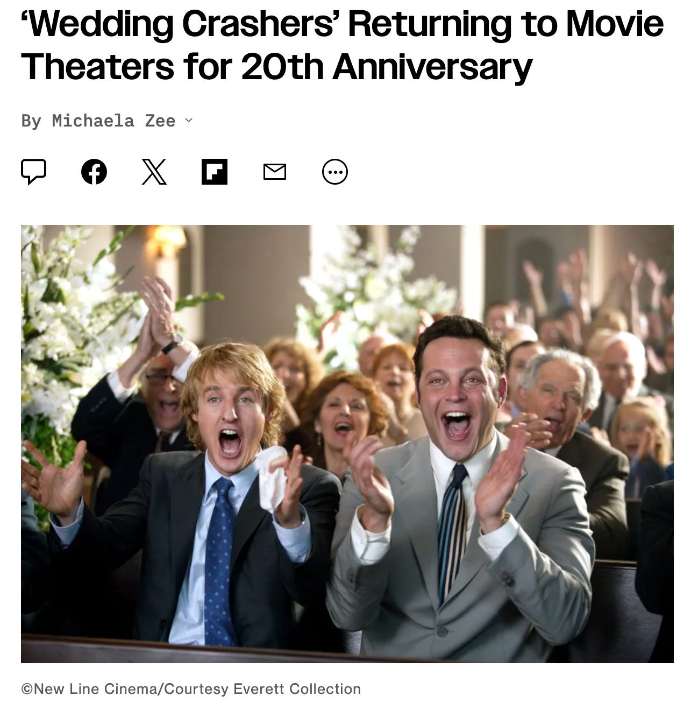Viewport: 684px width, 702px height.
Task: Click the copyright symbol in the caption
Action: [x=27, y=689]
